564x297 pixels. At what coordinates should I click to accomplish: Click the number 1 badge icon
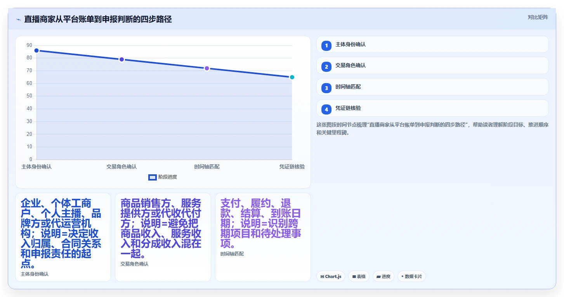click(326, 45)
